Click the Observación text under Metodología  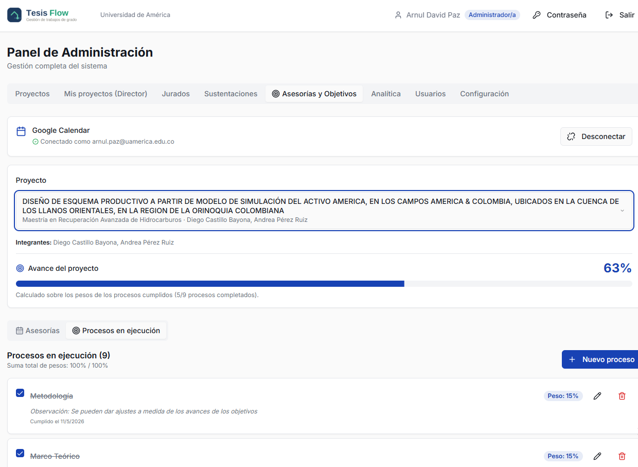pos(144,411)
